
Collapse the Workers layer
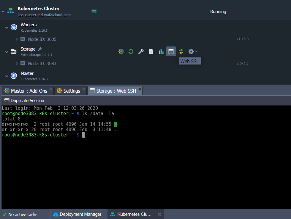pos(7,28)
